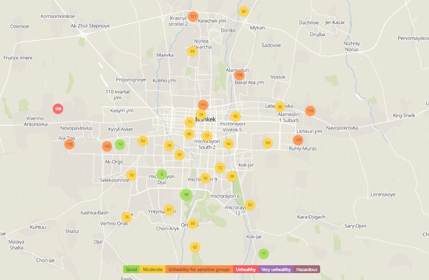The image size is (429, 280).
Task: Select the green 8 marker near Djal
Action: pos(162,174)
